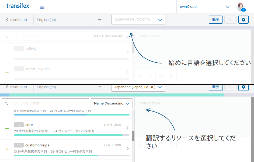Focus the lower リソース名で検索 search field
Screen dimensions: 254x162
point(45,103)
